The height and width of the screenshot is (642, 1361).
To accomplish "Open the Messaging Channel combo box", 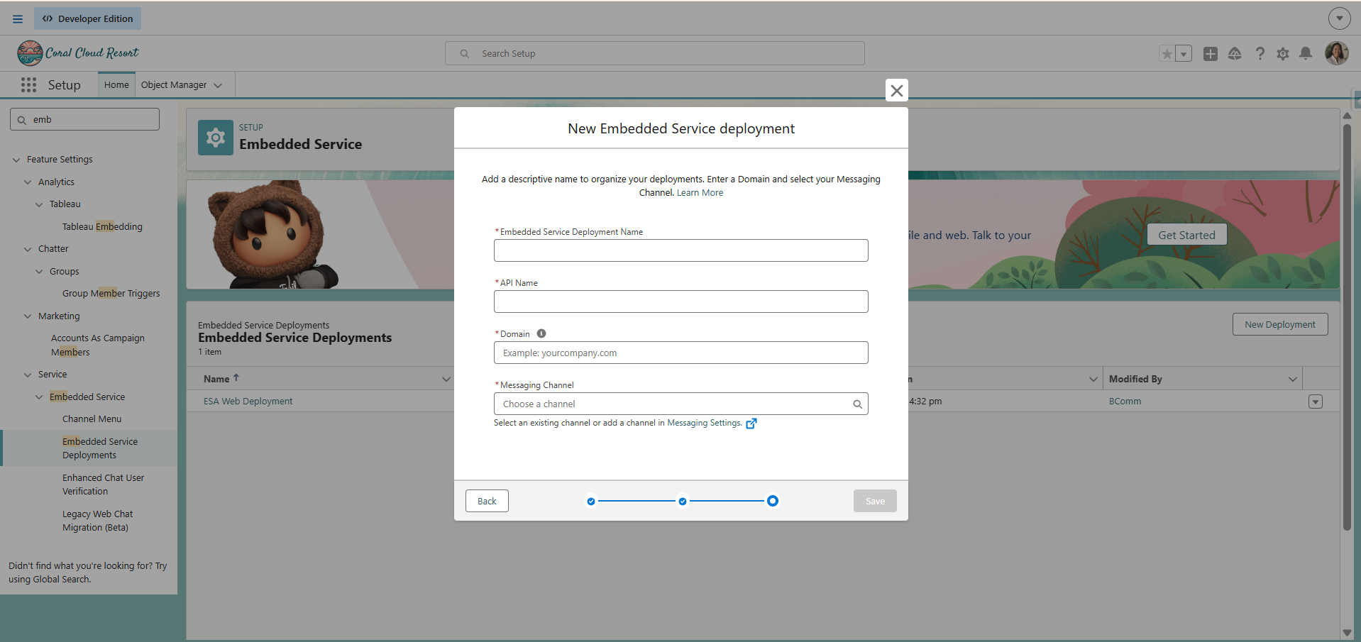I will (681, 404).
